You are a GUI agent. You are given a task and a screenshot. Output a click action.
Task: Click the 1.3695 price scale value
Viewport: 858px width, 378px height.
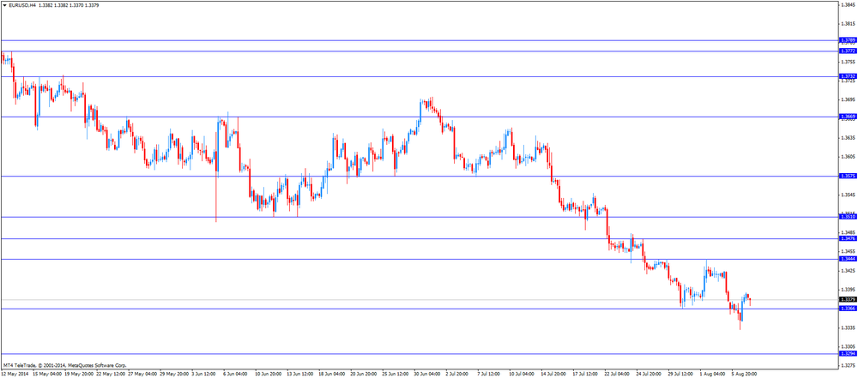click(x=849, y=100)
